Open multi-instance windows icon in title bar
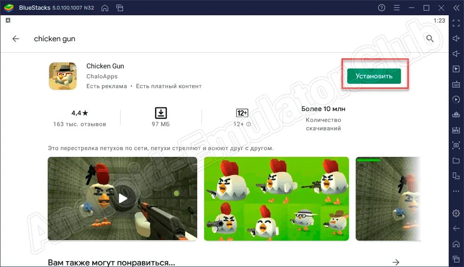Screen dimensions: 464x267 click(120, 8)
